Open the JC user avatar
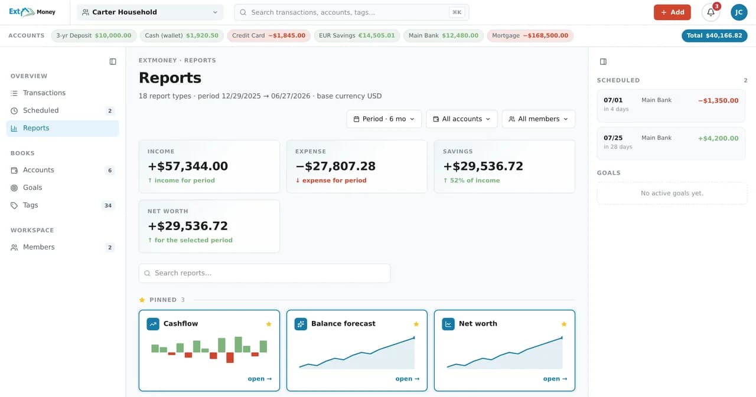Viewport: 756px width, 397px height. coord(739,12)
